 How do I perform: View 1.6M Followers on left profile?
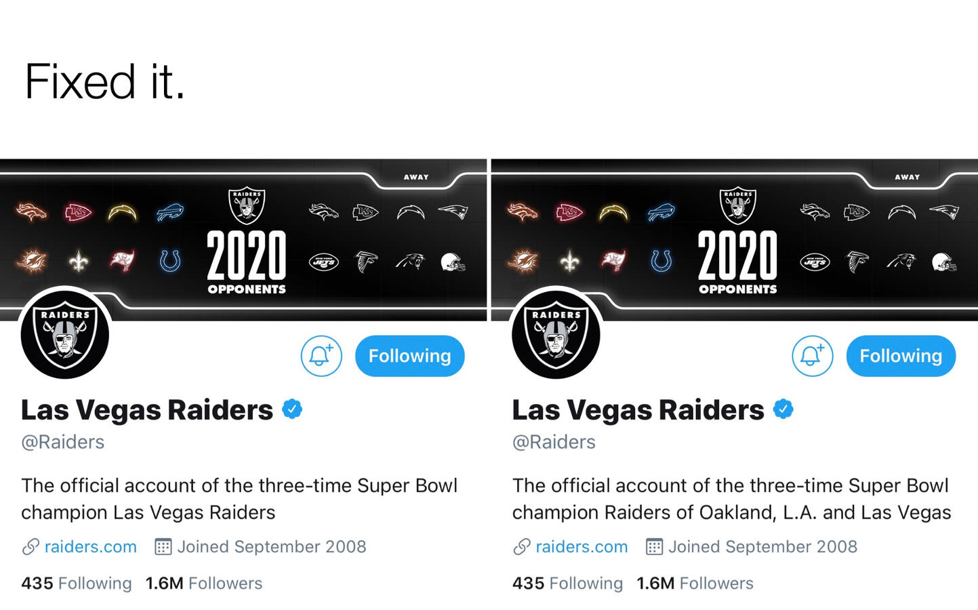(204, 584)
